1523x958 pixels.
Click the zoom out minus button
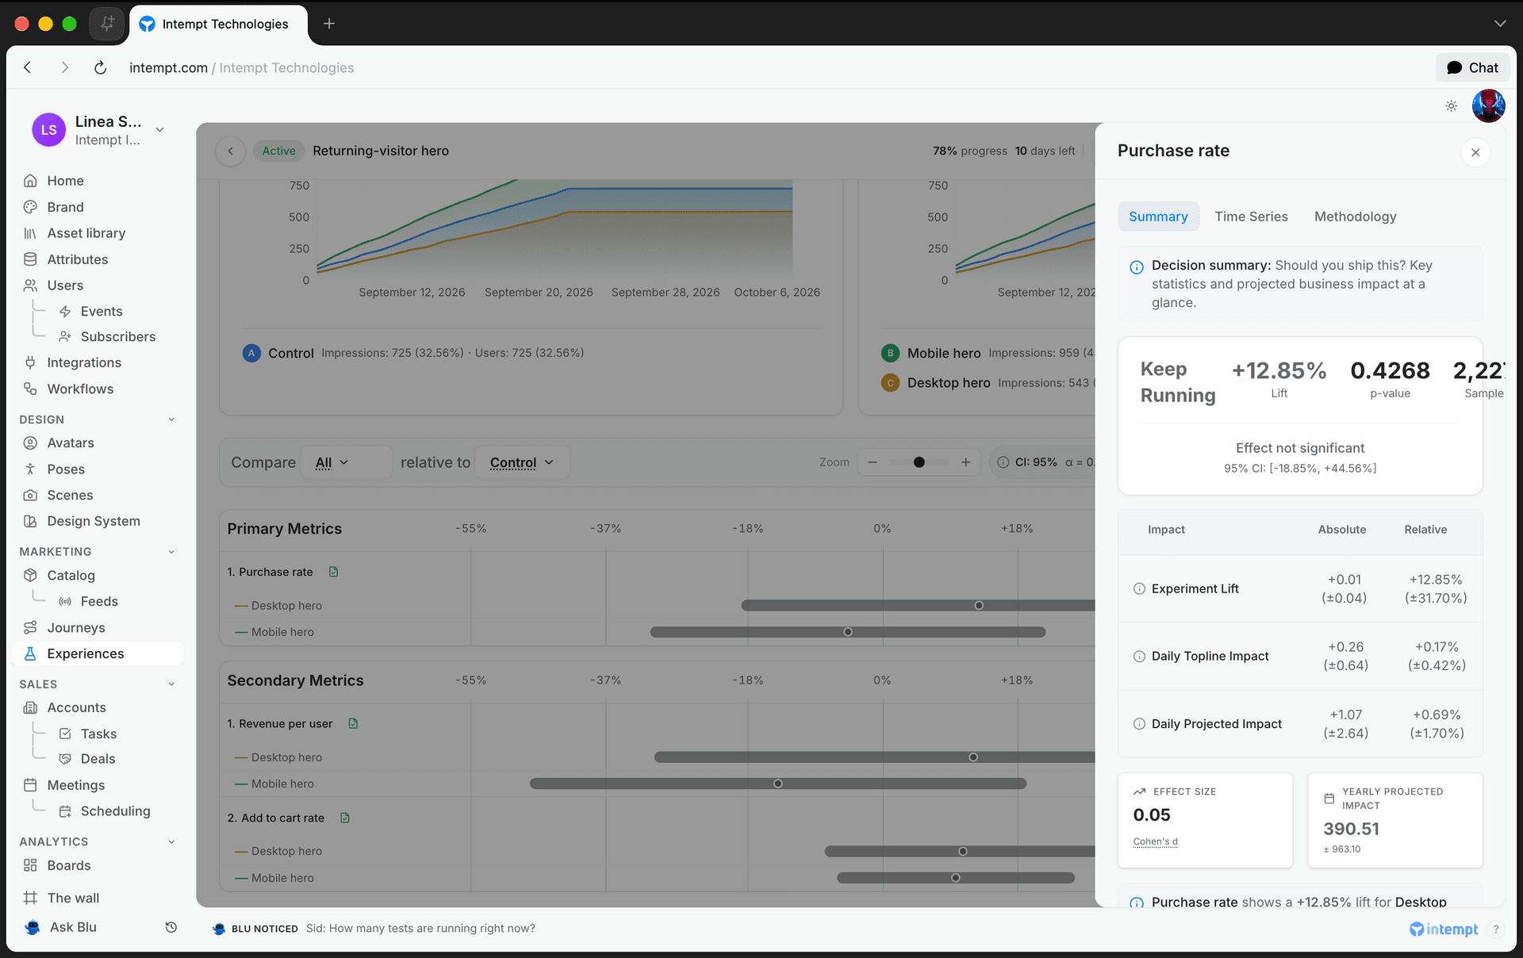(873, 462)
